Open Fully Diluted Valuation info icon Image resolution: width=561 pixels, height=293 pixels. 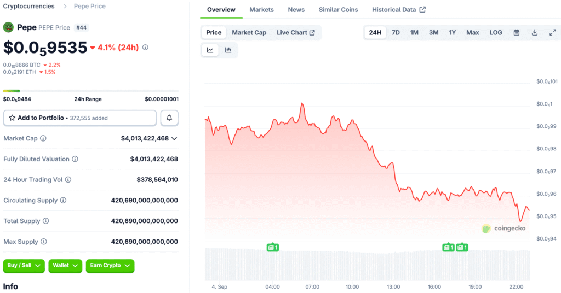75,159
